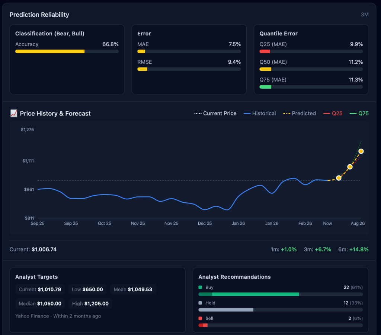Toggle the Current Price legend item
The width and height of the screenshot is (381, 335).
[215, 113]
